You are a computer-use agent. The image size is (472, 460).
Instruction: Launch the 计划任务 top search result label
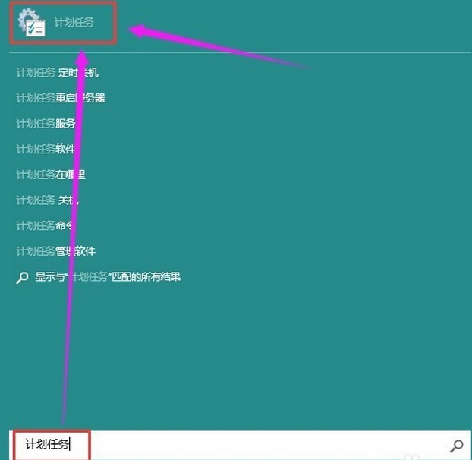pos(74,22)
